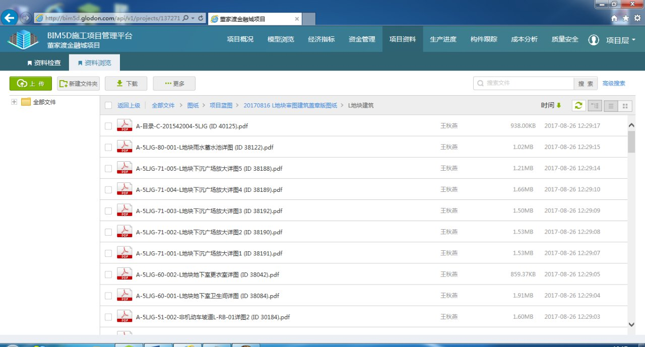Click the 全部文件 folder icon in tree
Viewport: 645px width, 347px height.
point(26,102)
